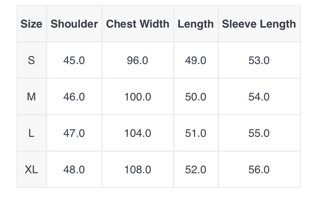Screen dimensions: 319x209
Task: Select sleeve length value 54.0
Action: coord(259,97)
